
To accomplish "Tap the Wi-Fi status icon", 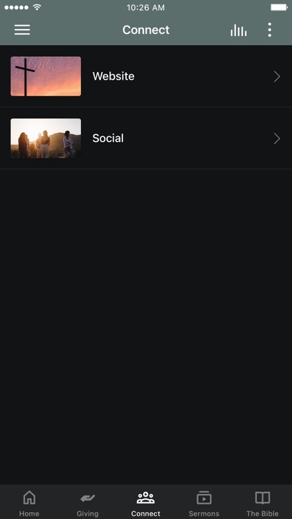I will pyautogui.click(x=37, y=8).
